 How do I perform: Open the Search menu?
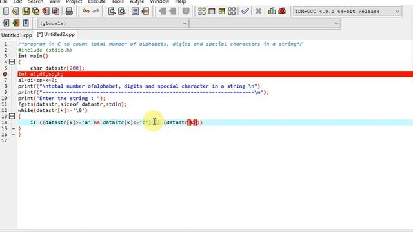(x=35, y=1)
